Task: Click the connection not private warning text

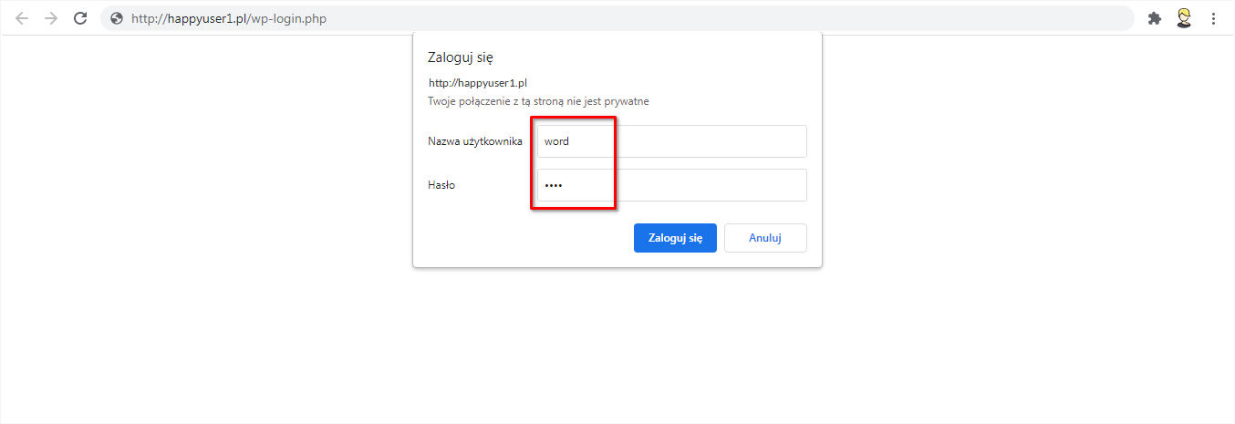Action: tap(538, 101)
